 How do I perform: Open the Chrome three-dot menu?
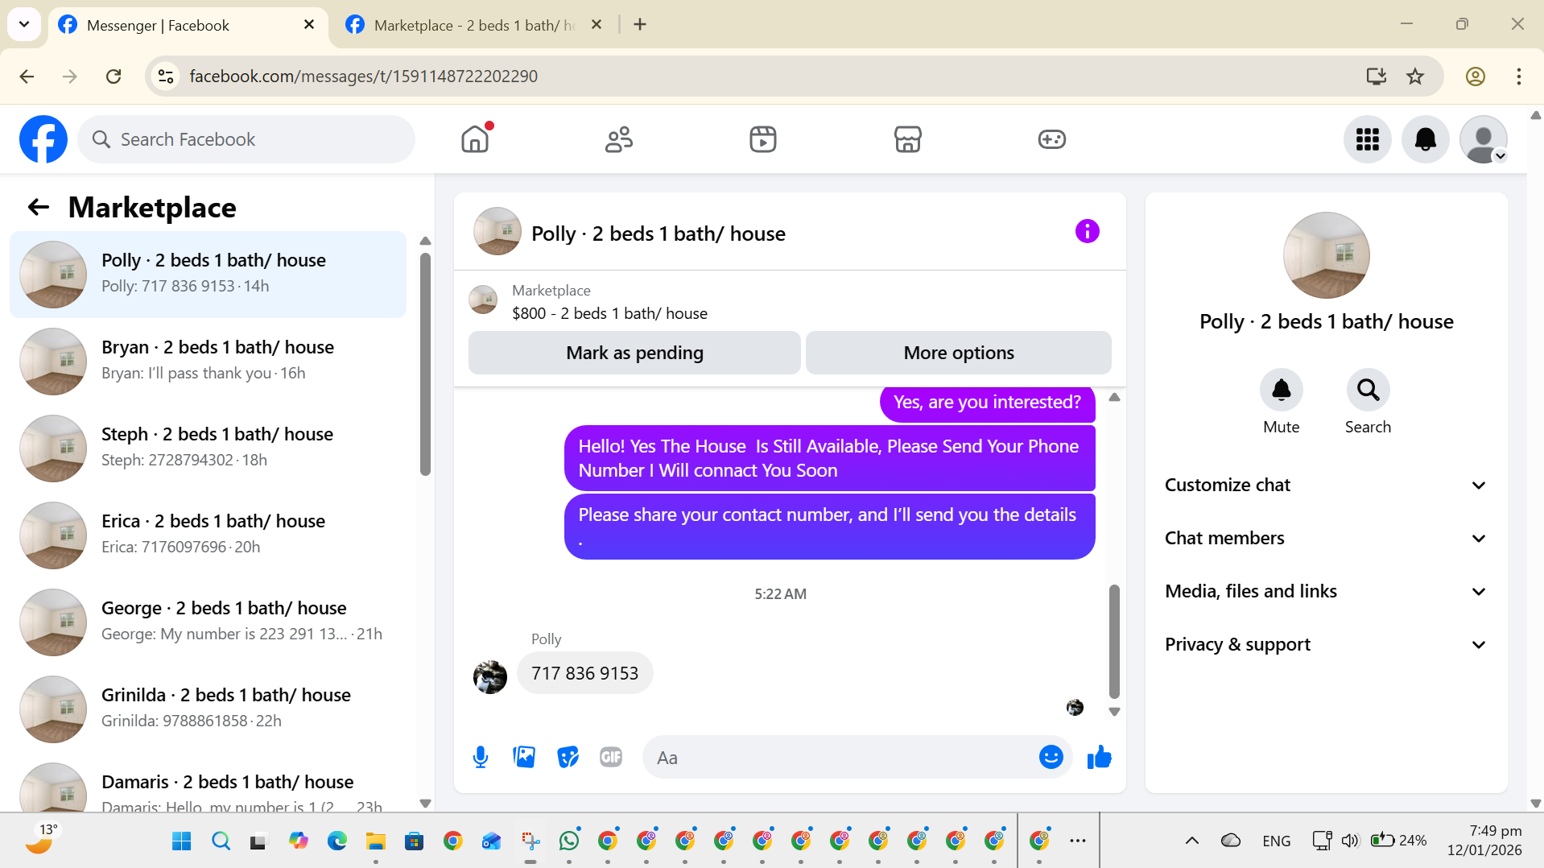coord(1518,76)
